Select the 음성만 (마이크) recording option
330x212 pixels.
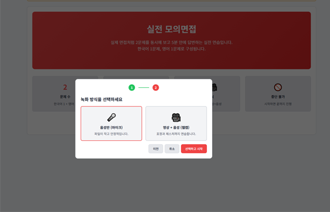pyautogui.click(x=111, y=123)
